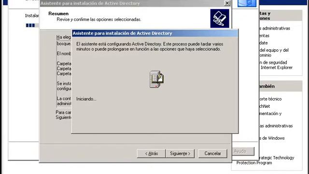Click 'Internet Explorer' link in right panel
309x174 pixels.
[277, 68]
